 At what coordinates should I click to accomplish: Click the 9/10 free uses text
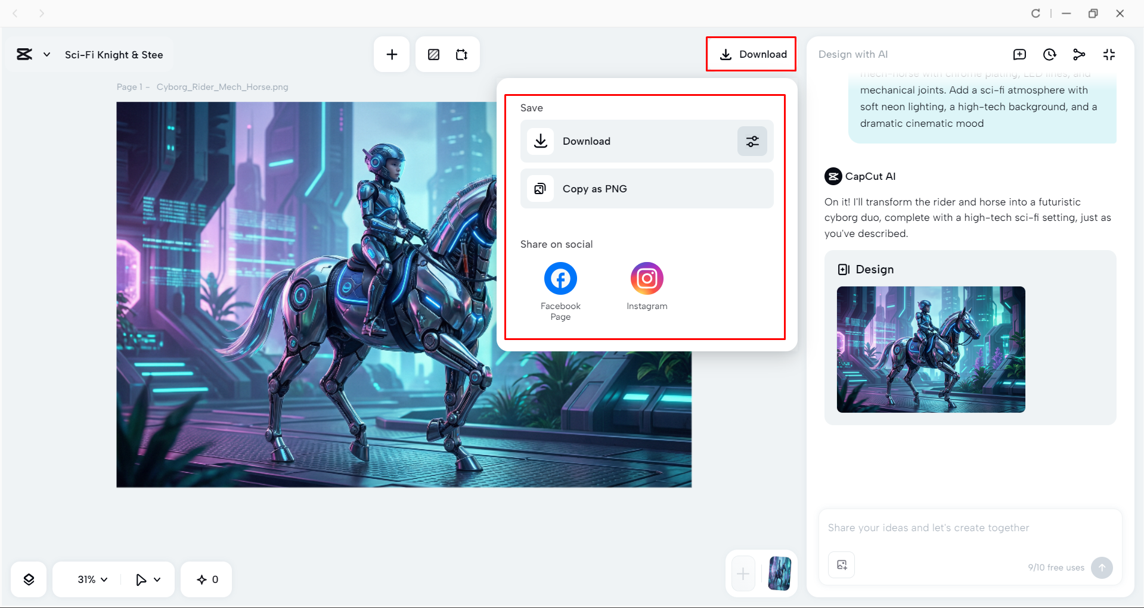tap(1056, 568)
